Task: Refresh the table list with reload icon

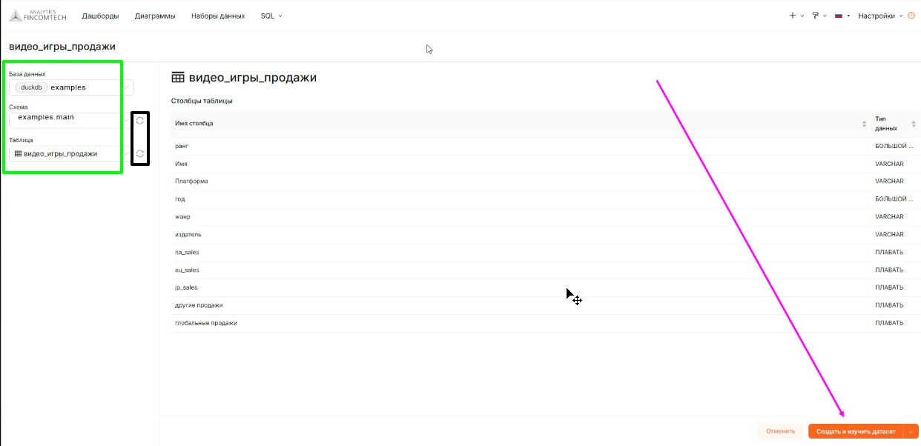Action: click(x=139, y=153)
